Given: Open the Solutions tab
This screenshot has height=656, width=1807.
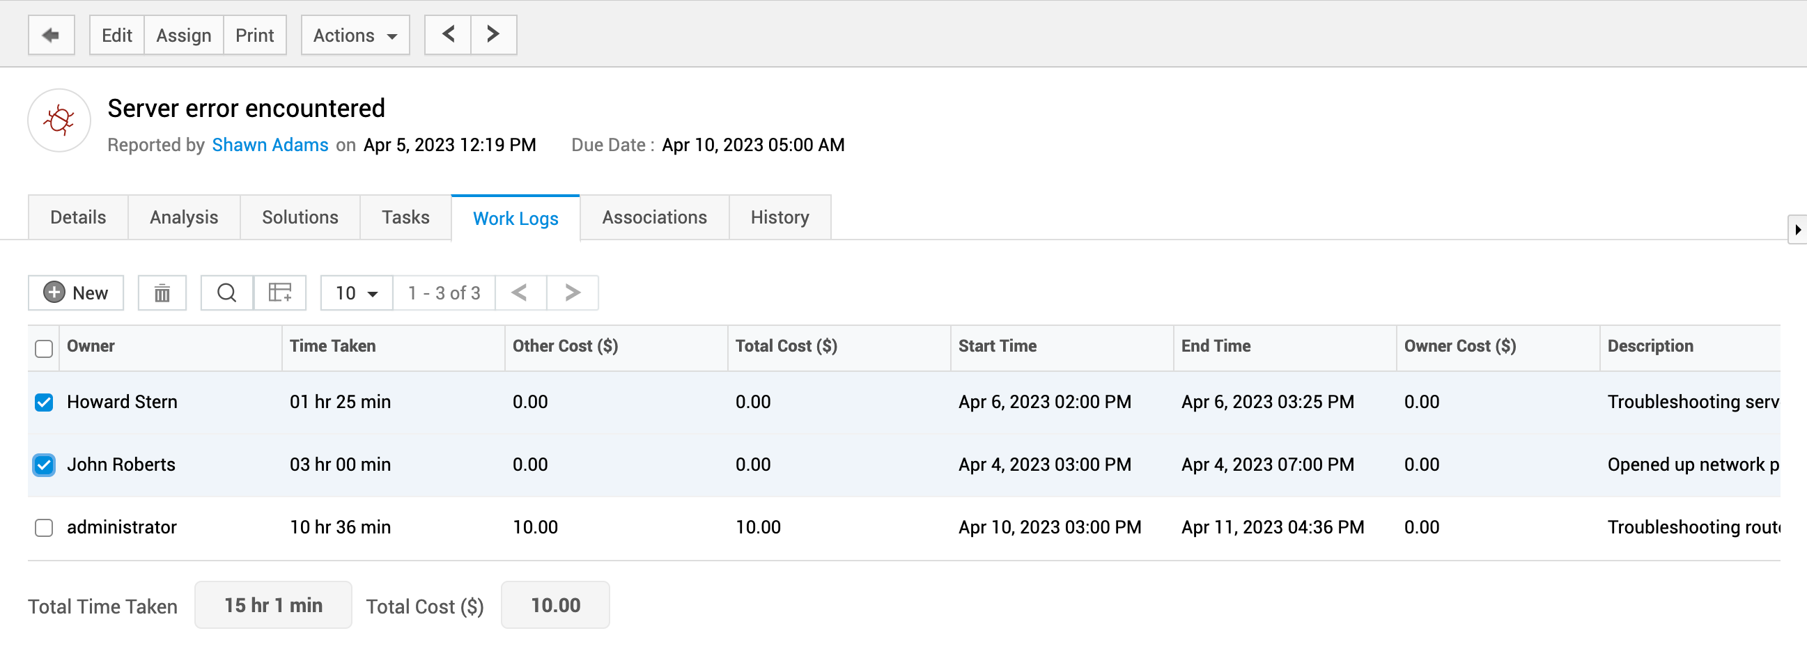Looking at the screenshot, I should pos(300,217).
